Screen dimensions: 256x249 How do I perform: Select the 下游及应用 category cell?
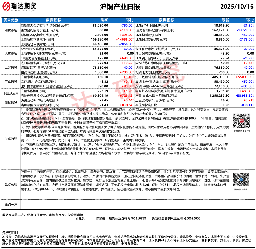(11, 93)
